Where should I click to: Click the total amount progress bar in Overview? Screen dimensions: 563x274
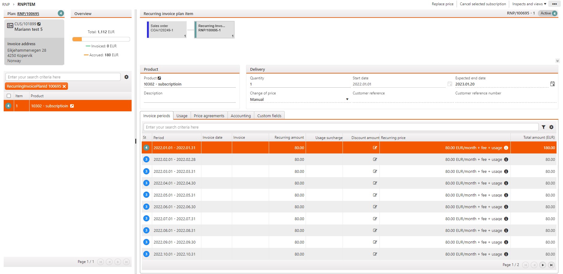click(x=101, y=39)
